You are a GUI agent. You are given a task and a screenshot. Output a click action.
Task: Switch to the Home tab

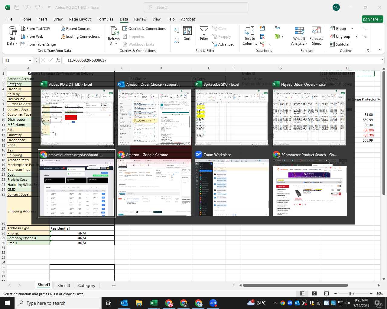click(x=26, y=19)
